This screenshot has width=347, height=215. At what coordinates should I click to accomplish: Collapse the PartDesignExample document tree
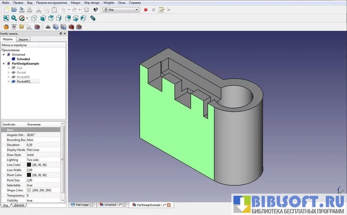pos(3,63)
